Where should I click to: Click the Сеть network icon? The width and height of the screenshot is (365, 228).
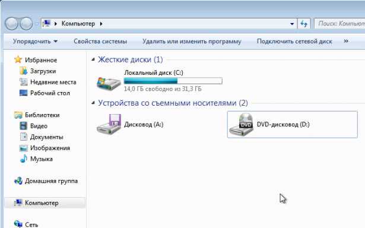(18, 224)
